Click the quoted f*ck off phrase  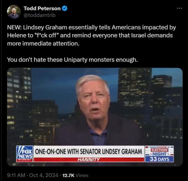tap(47, 35)
